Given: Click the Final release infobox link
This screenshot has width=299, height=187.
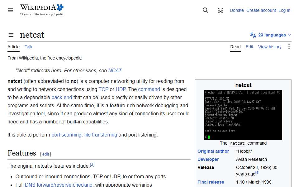Looking at the screenshot, I should click(211, 182).
